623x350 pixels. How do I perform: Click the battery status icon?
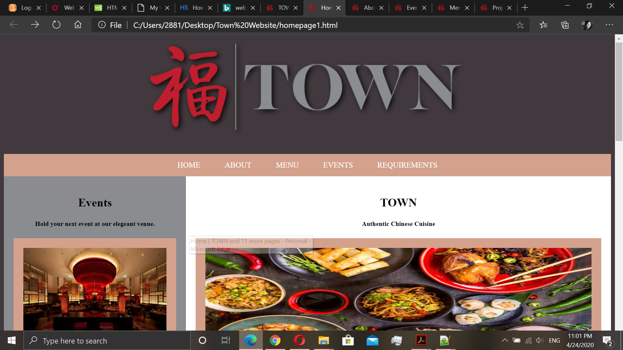pyautogui.click(x=517, y=340)
